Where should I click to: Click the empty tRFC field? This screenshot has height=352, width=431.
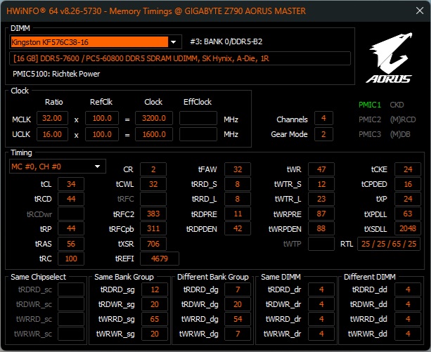pos(153,199)
